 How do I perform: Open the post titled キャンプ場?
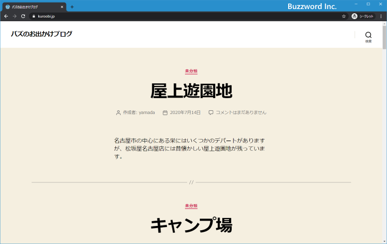coord(191,225)
